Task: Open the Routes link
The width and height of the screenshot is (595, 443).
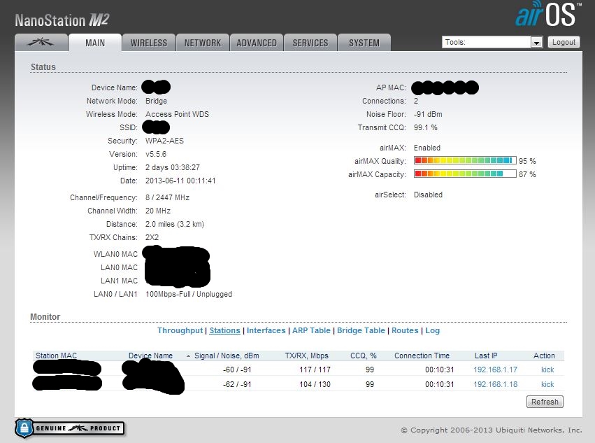Action: 405,330
